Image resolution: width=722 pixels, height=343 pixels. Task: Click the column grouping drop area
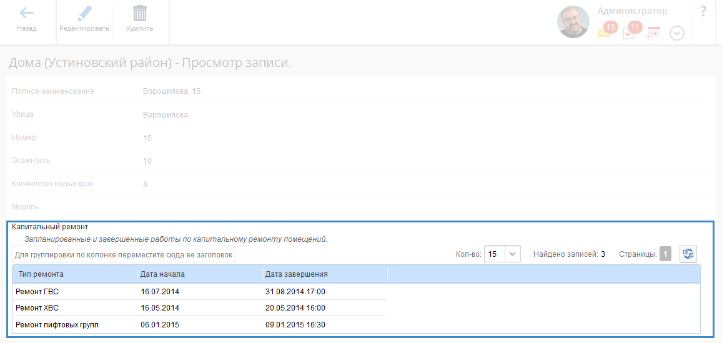(x=124, y=254)
